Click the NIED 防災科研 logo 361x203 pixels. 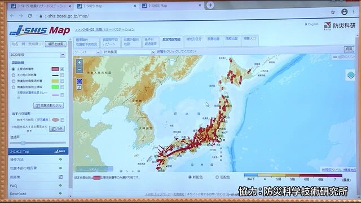click(340, 26)
